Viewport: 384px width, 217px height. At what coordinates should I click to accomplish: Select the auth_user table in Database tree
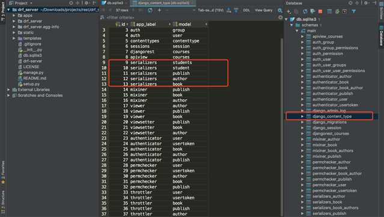pos(322,60)
